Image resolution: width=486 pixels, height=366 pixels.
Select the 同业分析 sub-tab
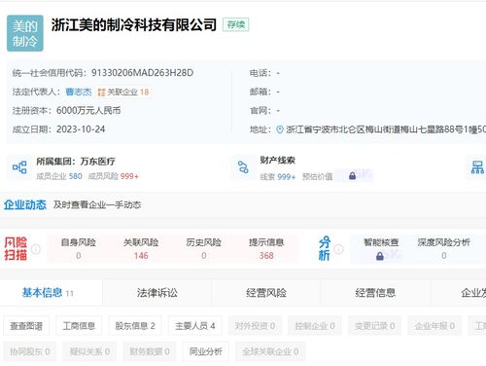[x=206, y=351]
